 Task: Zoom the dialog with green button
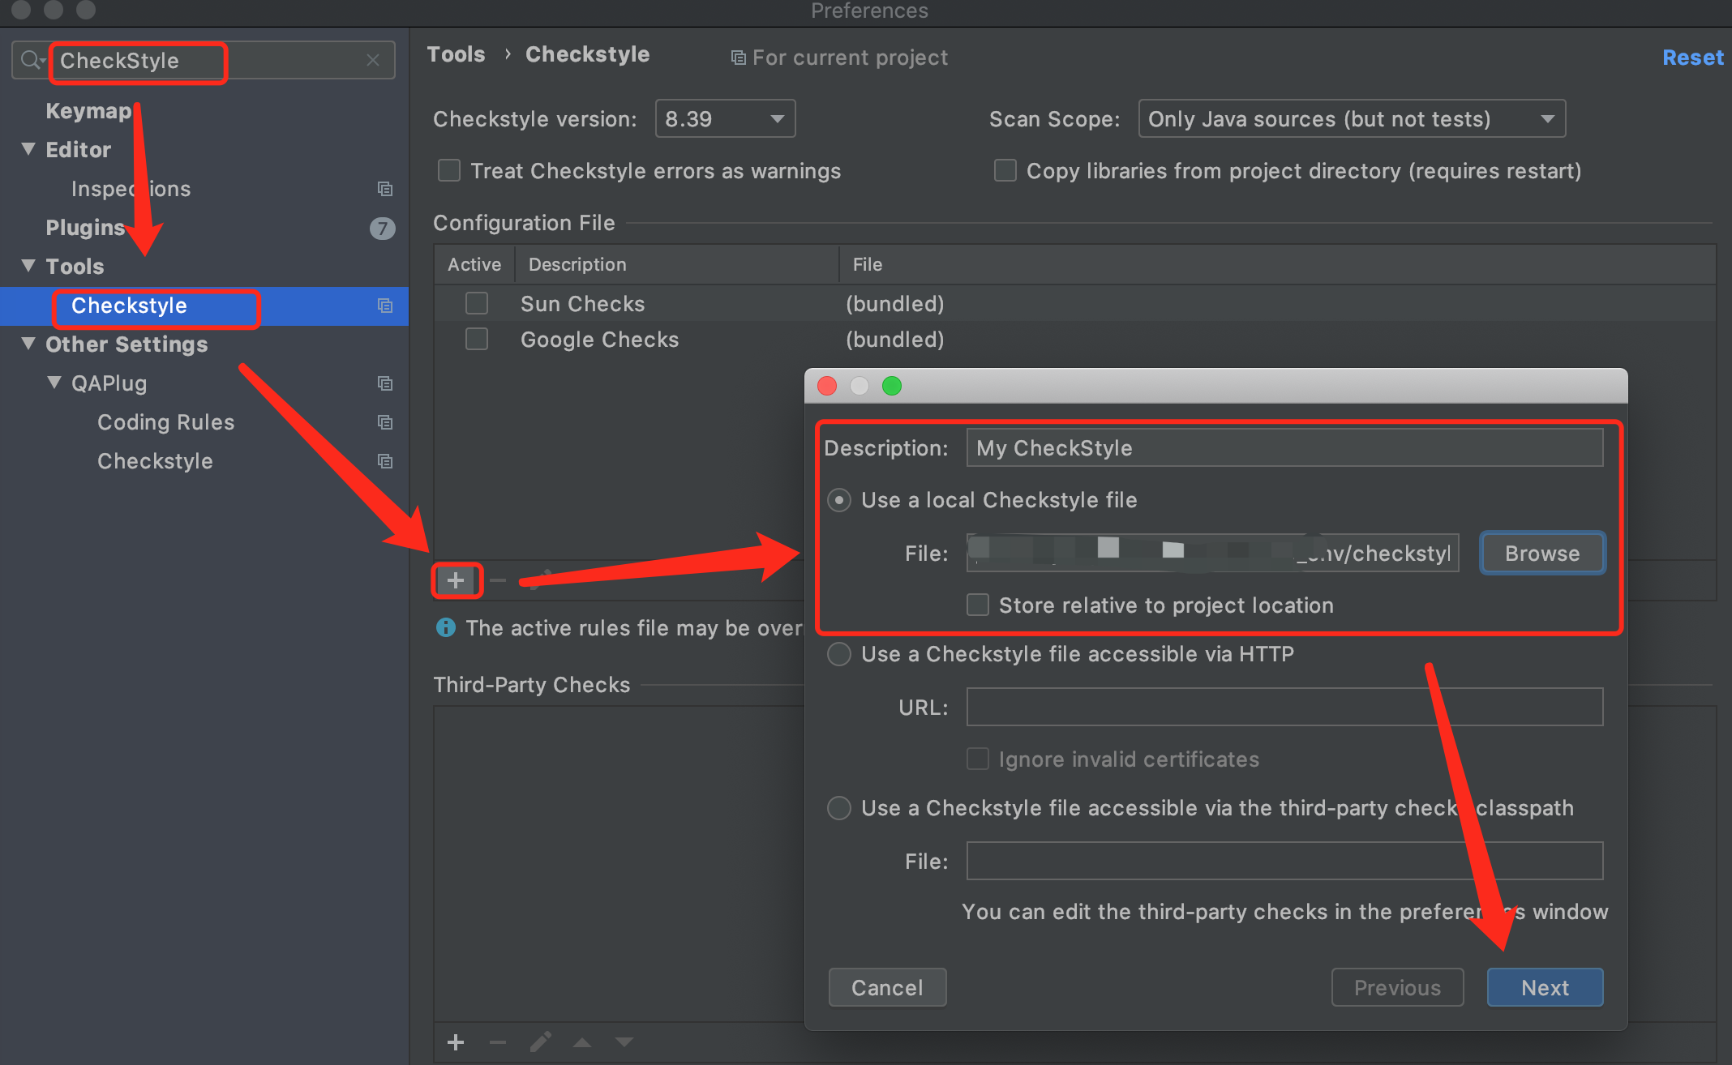tap(892, 386)
